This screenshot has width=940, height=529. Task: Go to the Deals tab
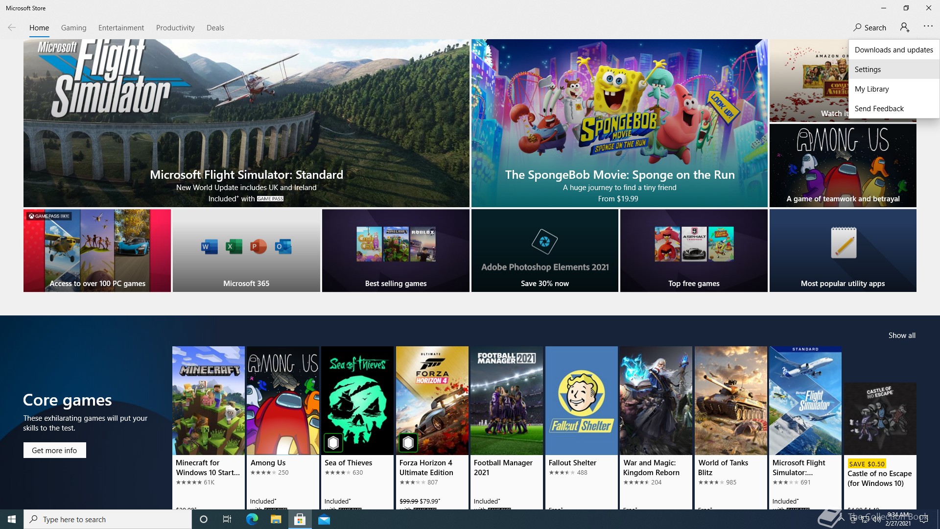click(215, 28)
